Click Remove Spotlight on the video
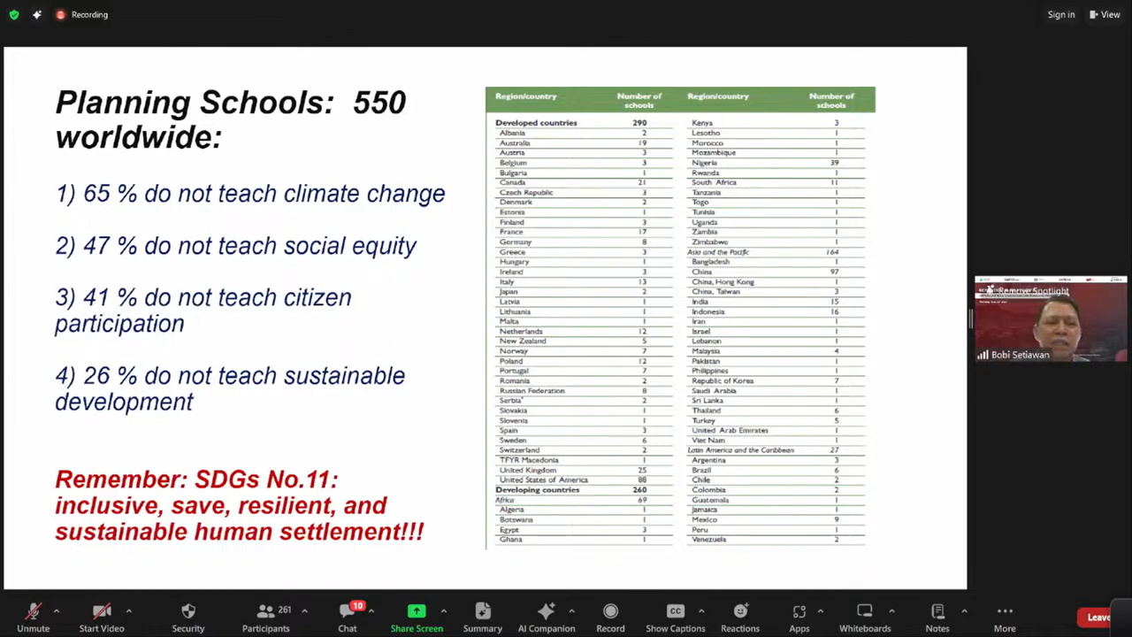 pos(1033,291)
